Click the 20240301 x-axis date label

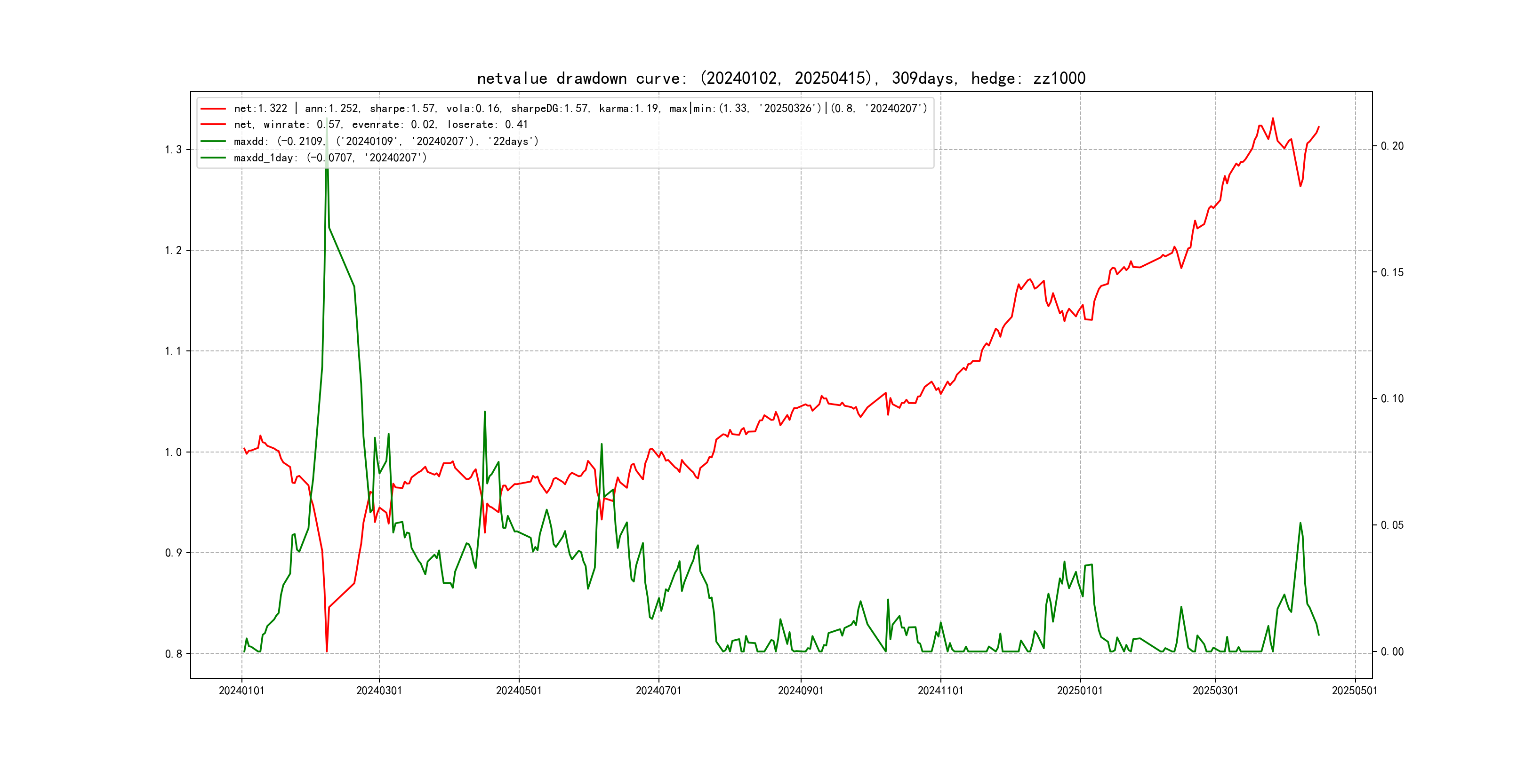point(379,691)
